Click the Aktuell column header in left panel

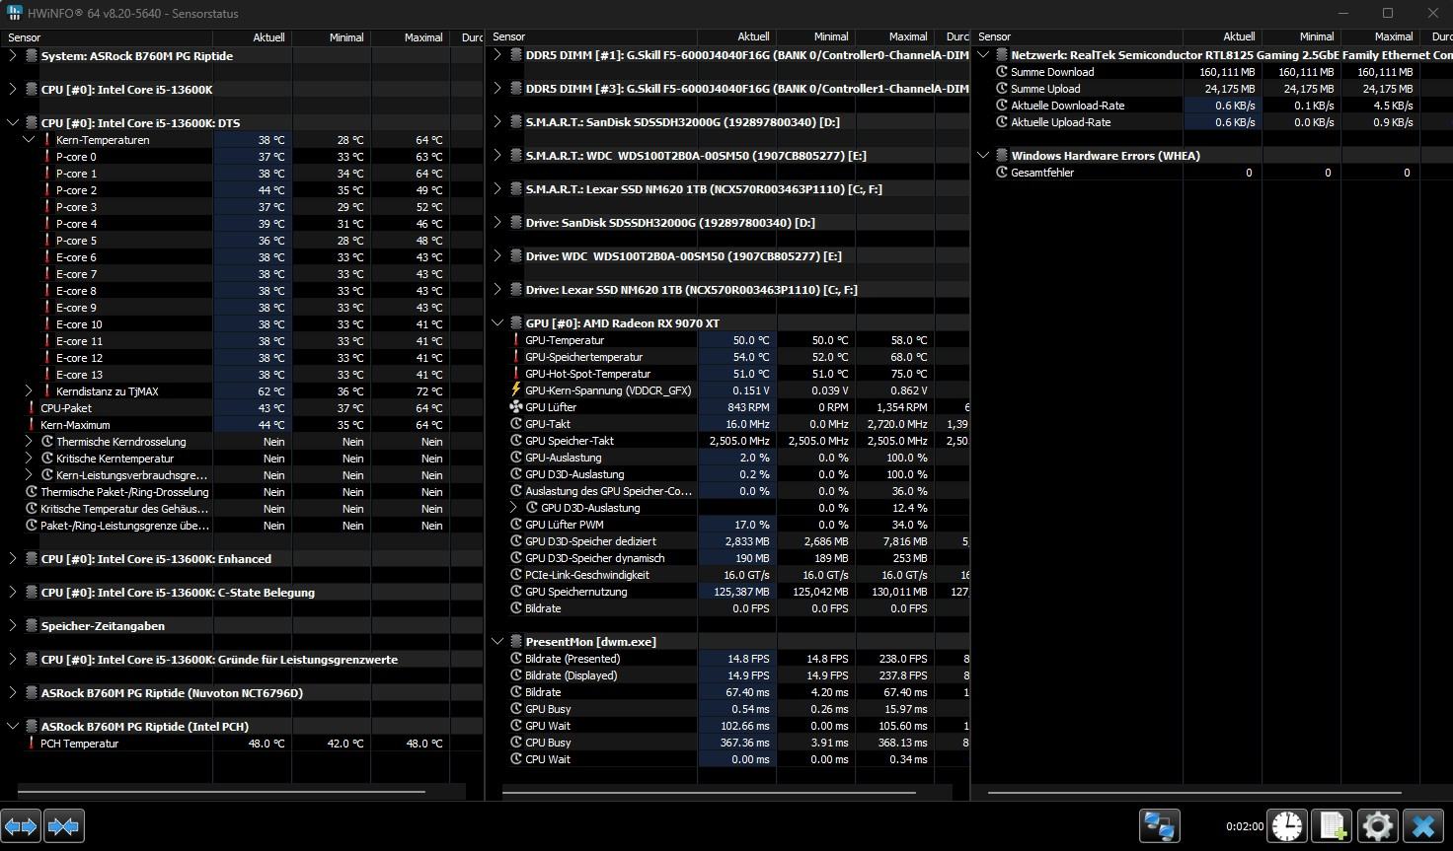coord(252,37)
